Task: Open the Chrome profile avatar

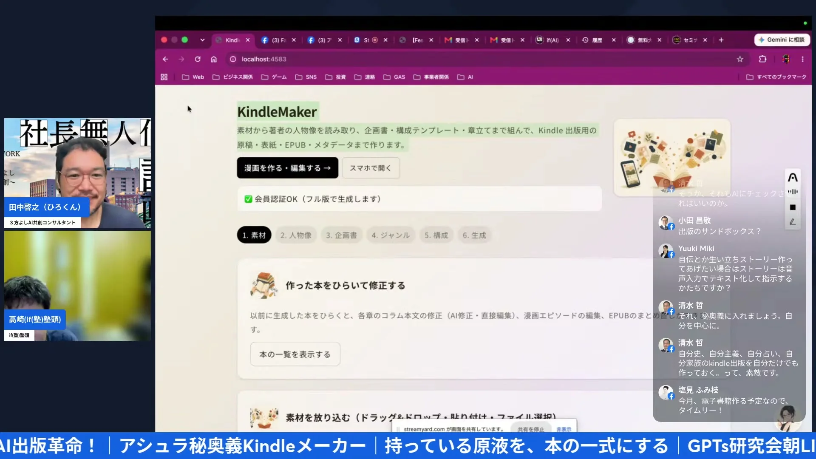Action: point(786,59)
